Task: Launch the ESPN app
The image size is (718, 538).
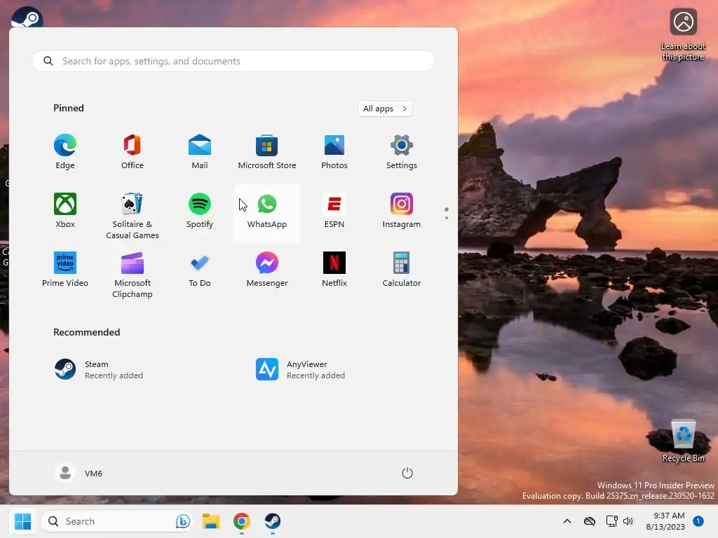Action: (334, 210)
